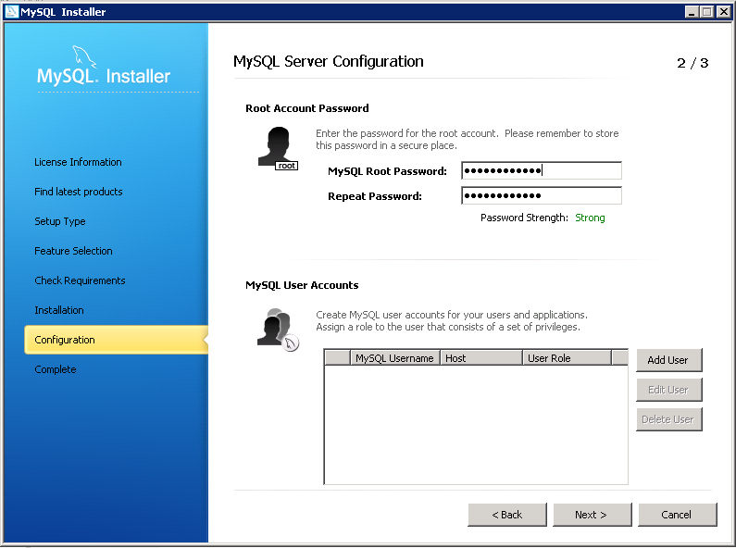
Task: Select License Information step in sidebar
Action: [78, 162]
